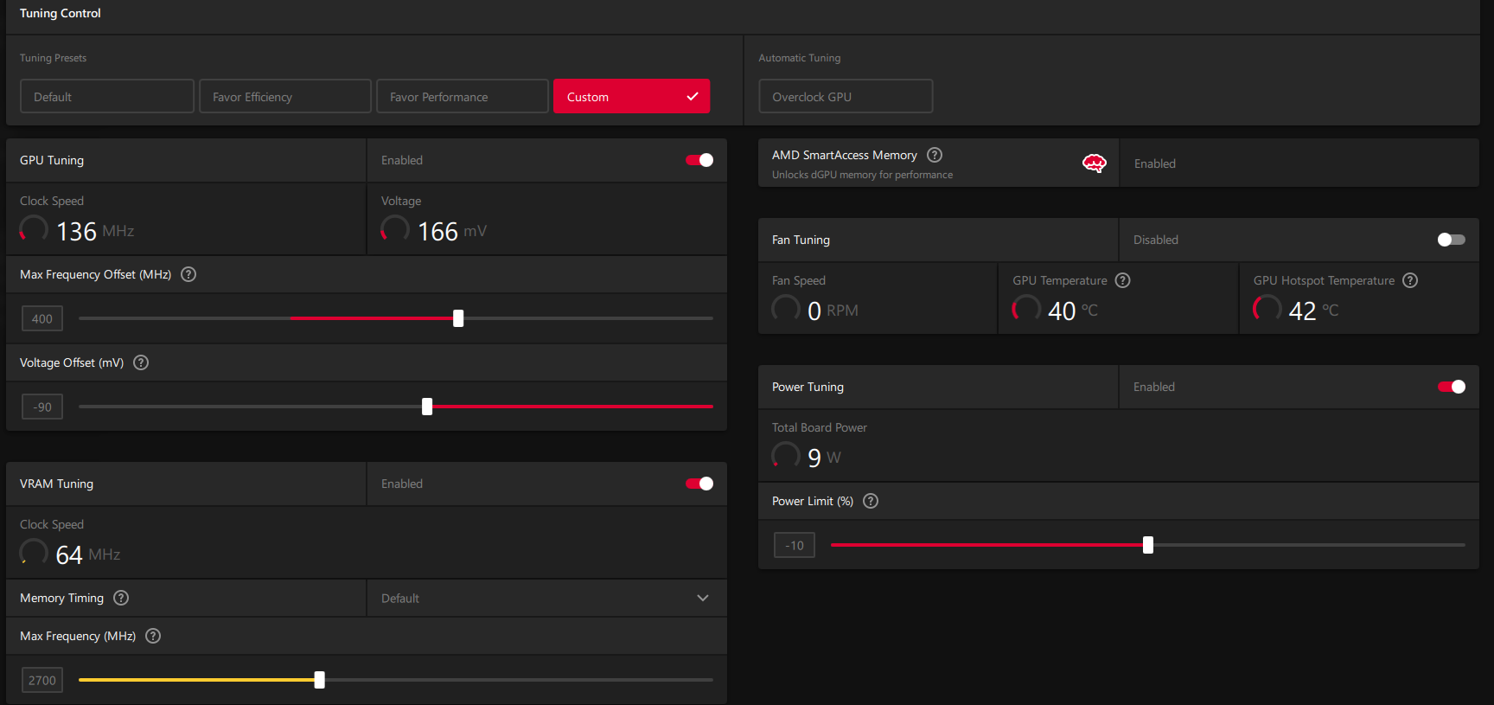Click the 64 MHz VRAM clock reading
The height and width of the screenshot is (705, 1494).
(x=88, y=554)
